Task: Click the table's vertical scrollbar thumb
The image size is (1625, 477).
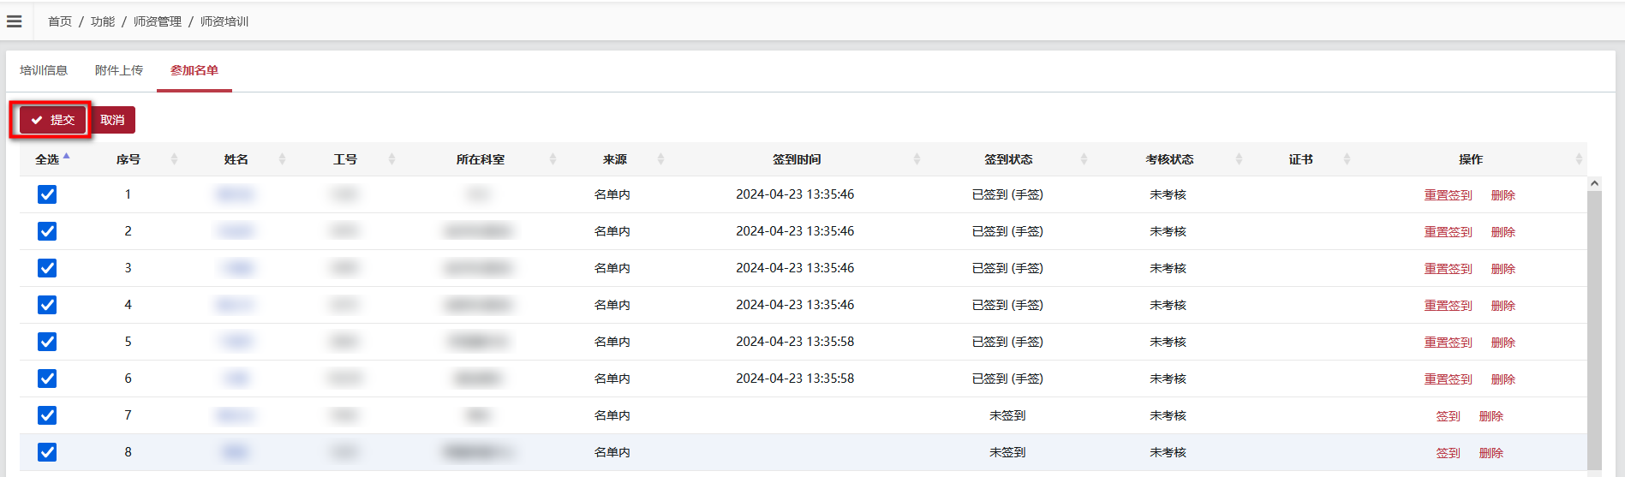Action: [1594, 330]
